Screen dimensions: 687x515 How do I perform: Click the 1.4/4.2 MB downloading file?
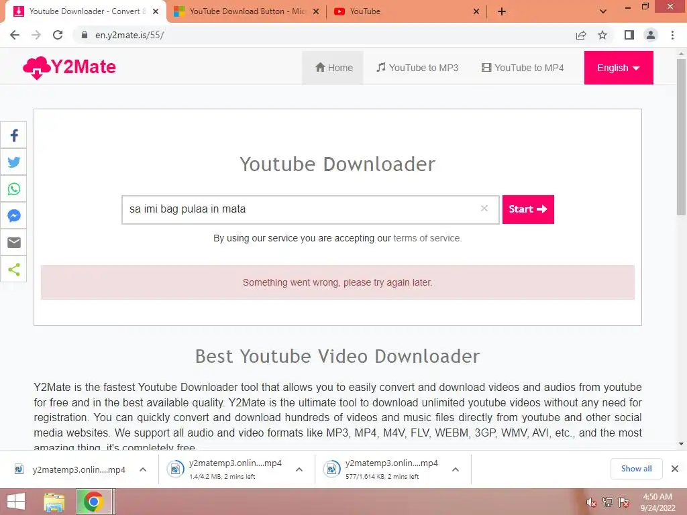225,469
